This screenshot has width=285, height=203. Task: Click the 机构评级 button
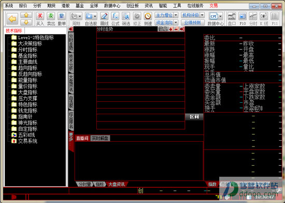click(191, 15)
